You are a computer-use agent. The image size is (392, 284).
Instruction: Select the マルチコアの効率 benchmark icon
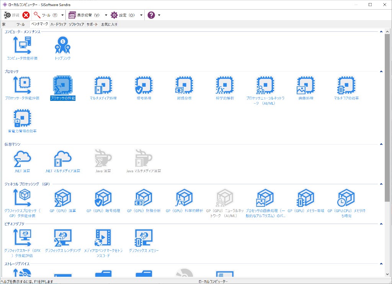[x=346, y=85]
